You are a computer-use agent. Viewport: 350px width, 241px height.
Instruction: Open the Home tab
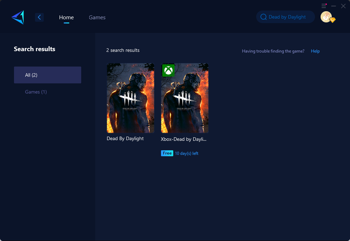(66, 18)
